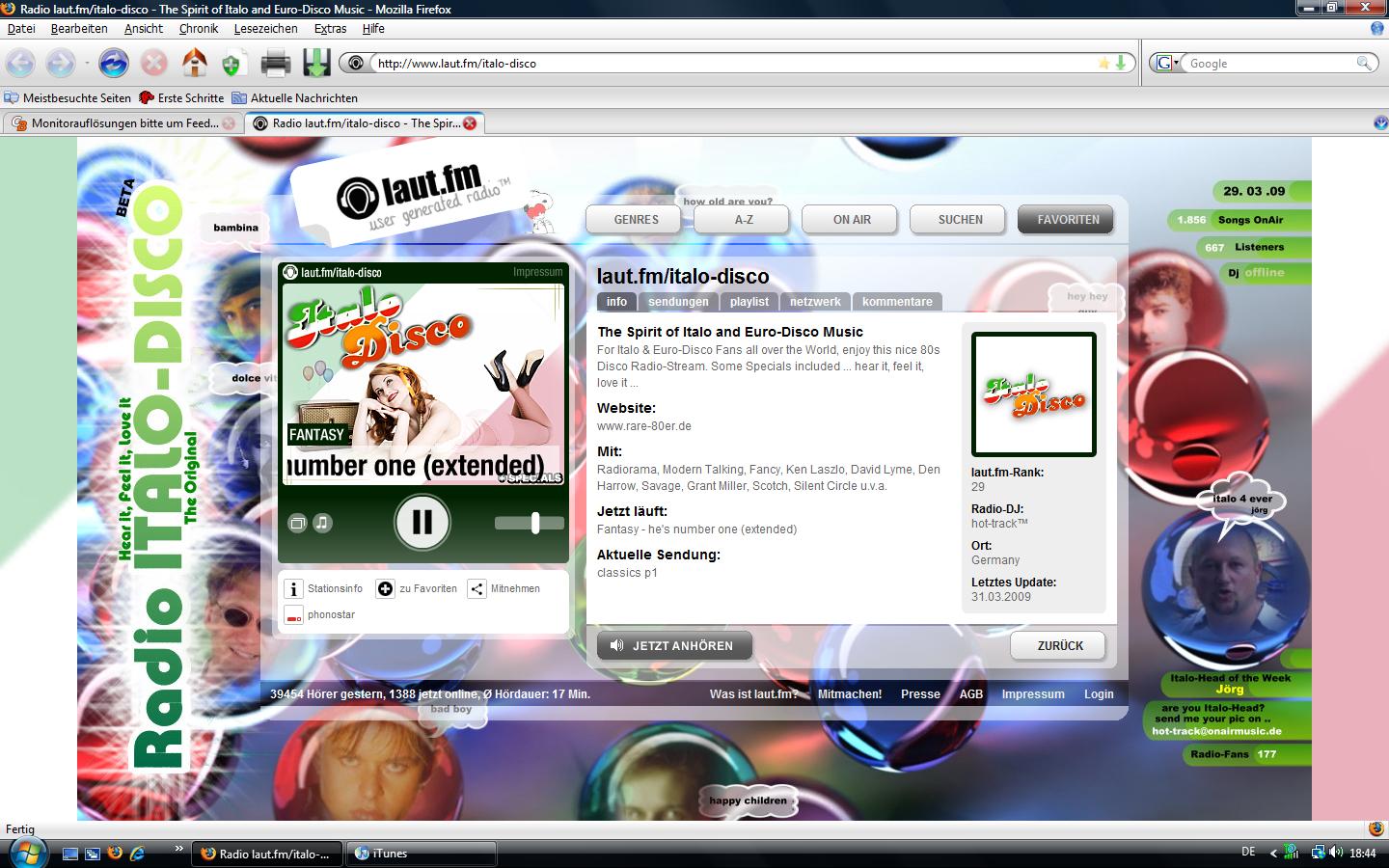This screenshot has width=1389, height=868.
Task: Add station with zu Favoriten plus icon
Action: pos(386,588)
